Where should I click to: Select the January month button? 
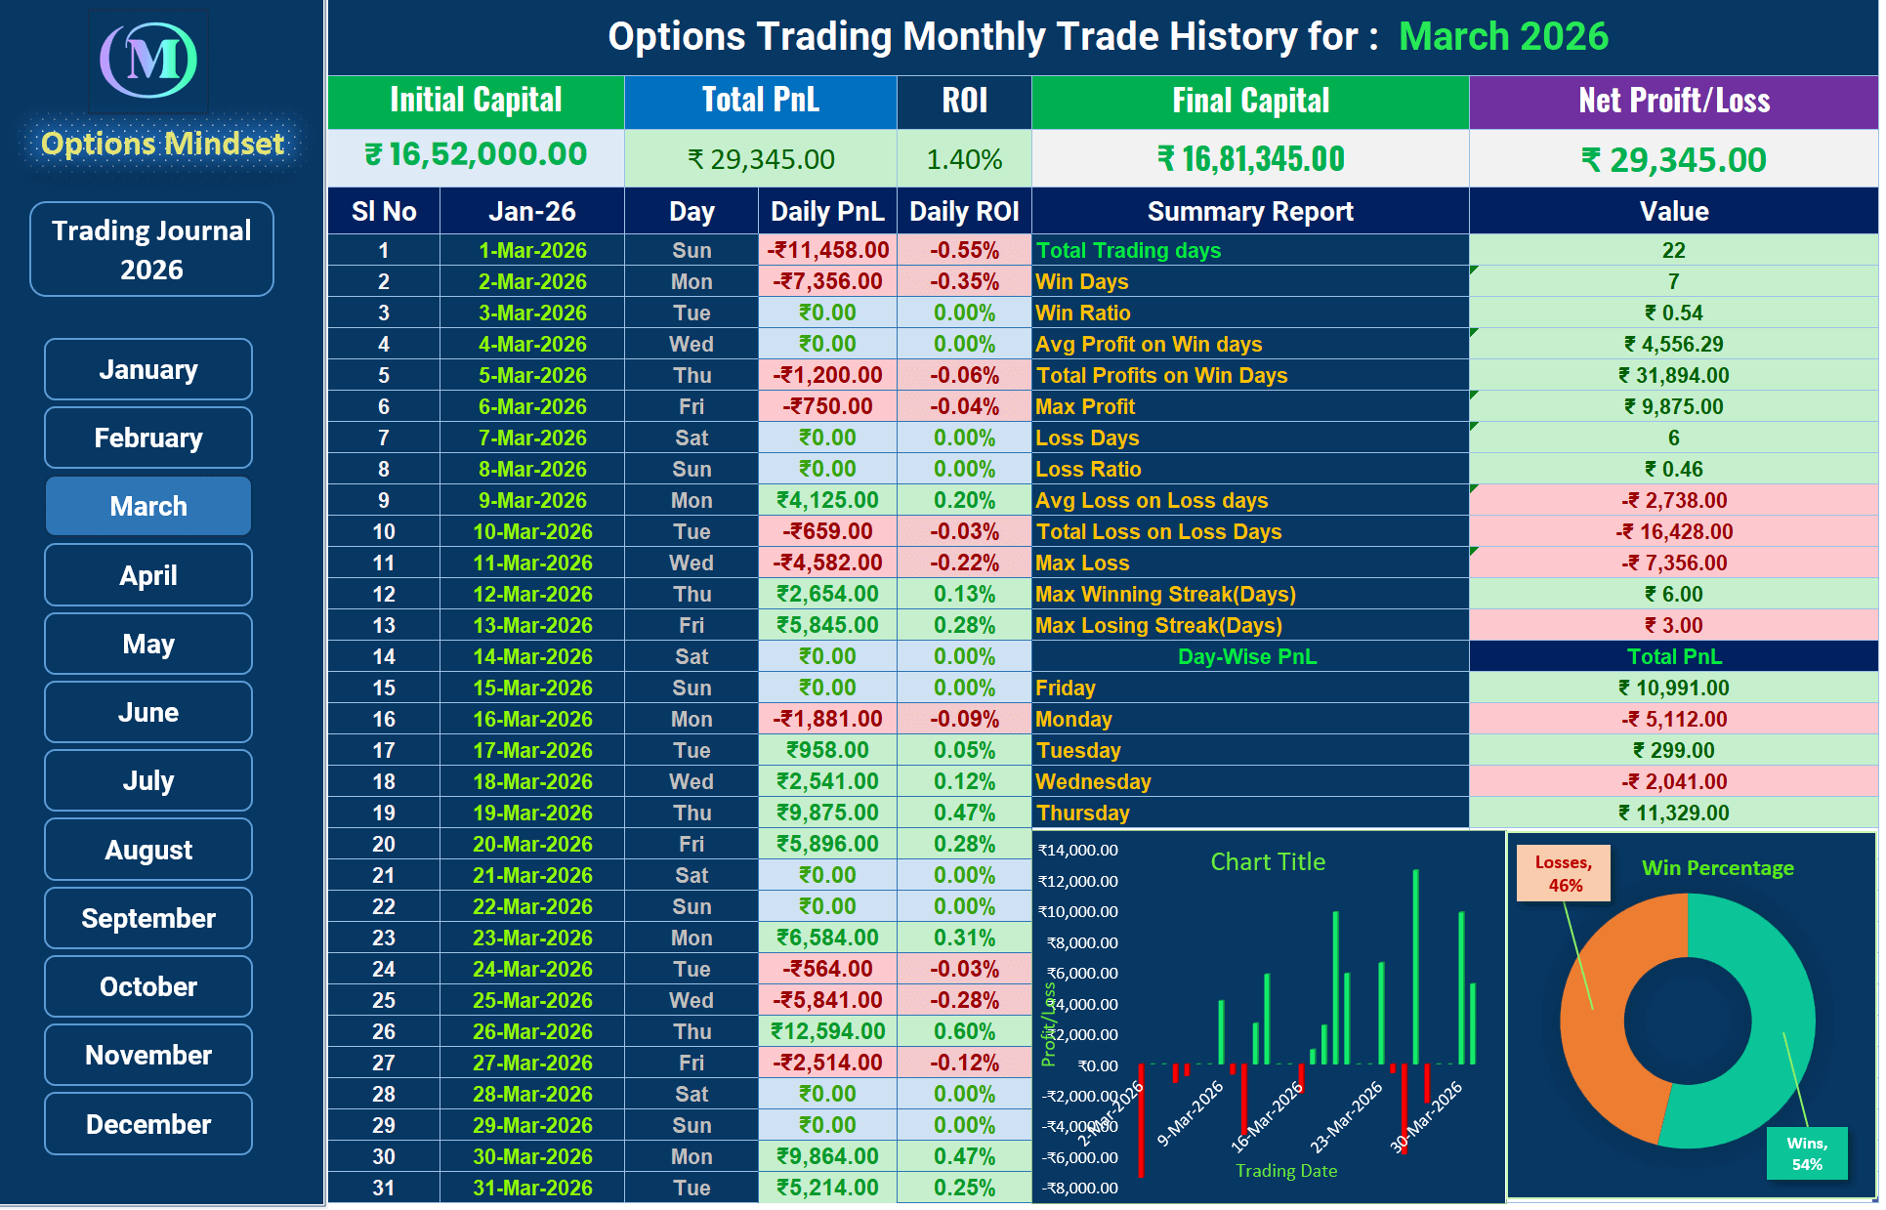pos(147,369)
